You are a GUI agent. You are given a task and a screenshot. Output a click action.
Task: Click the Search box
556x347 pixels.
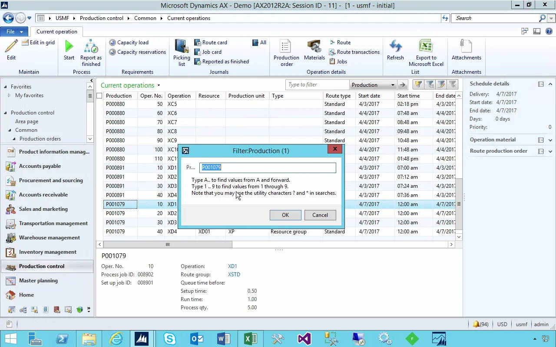(x=495, y=18)
